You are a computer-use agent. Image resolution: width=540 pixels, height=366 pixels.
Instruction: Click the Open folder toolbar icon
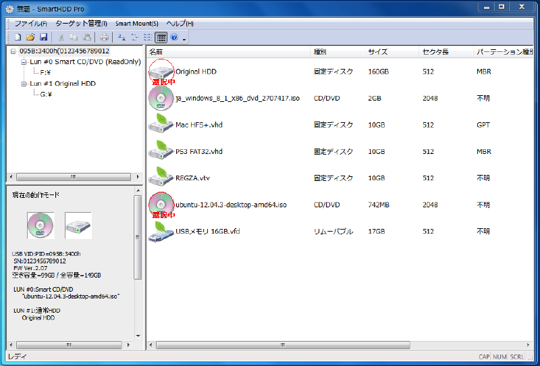click(30, 37)
